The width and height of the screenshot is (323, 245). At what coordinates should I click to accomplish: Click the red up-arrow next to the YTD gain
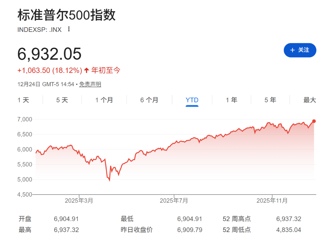point(86,70)
